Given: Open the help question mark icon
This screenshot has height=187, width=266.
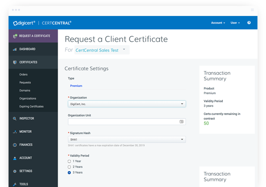Looking at the screenshot, I should click(x=249, y=23).
